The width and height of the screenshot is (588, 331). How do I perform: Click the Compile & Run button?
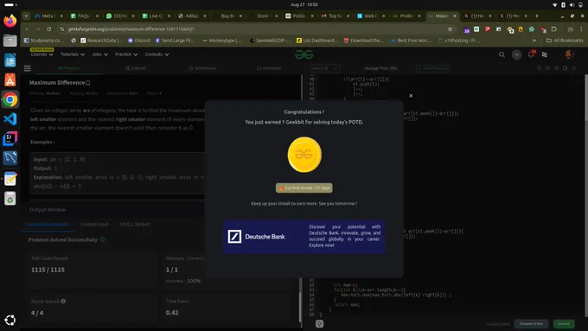coord(531,323)
